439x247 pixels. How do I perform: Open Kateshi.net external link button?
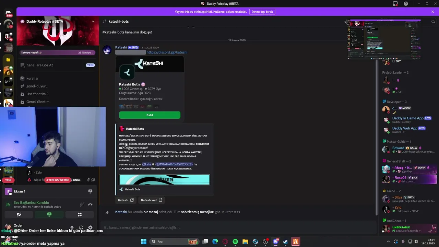(x=152, y=200)
